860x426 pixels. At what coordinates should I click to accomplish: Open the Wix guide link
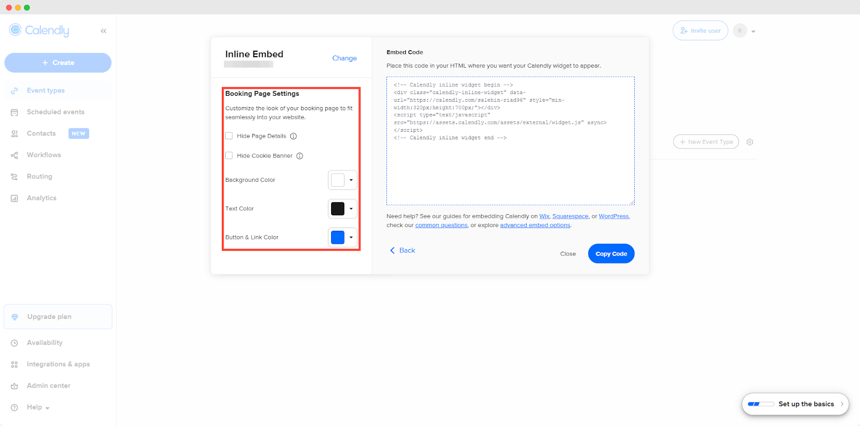click(x=544, y=216)
